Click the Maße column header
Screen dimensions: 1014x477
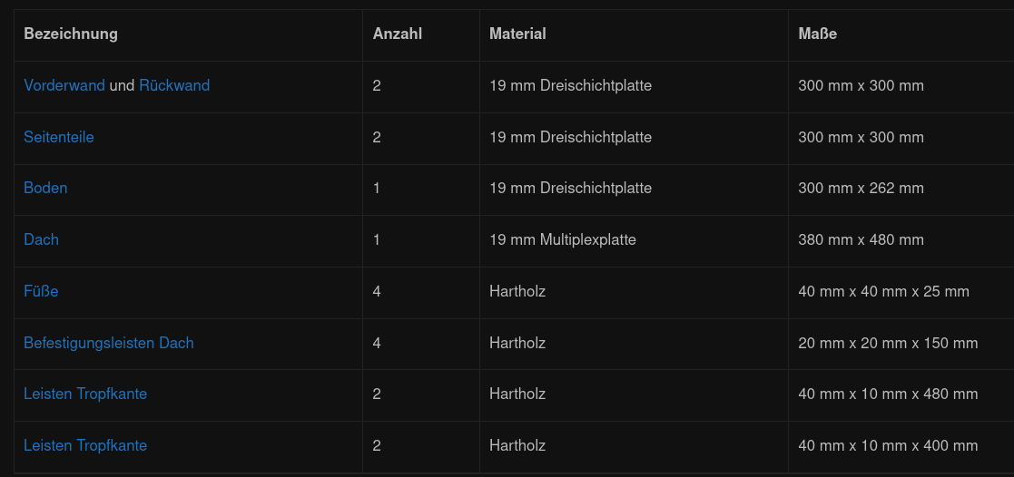[817, 34]
